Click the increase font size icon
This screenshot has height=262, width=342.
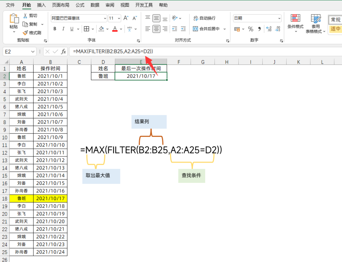[x=126, y=18]
